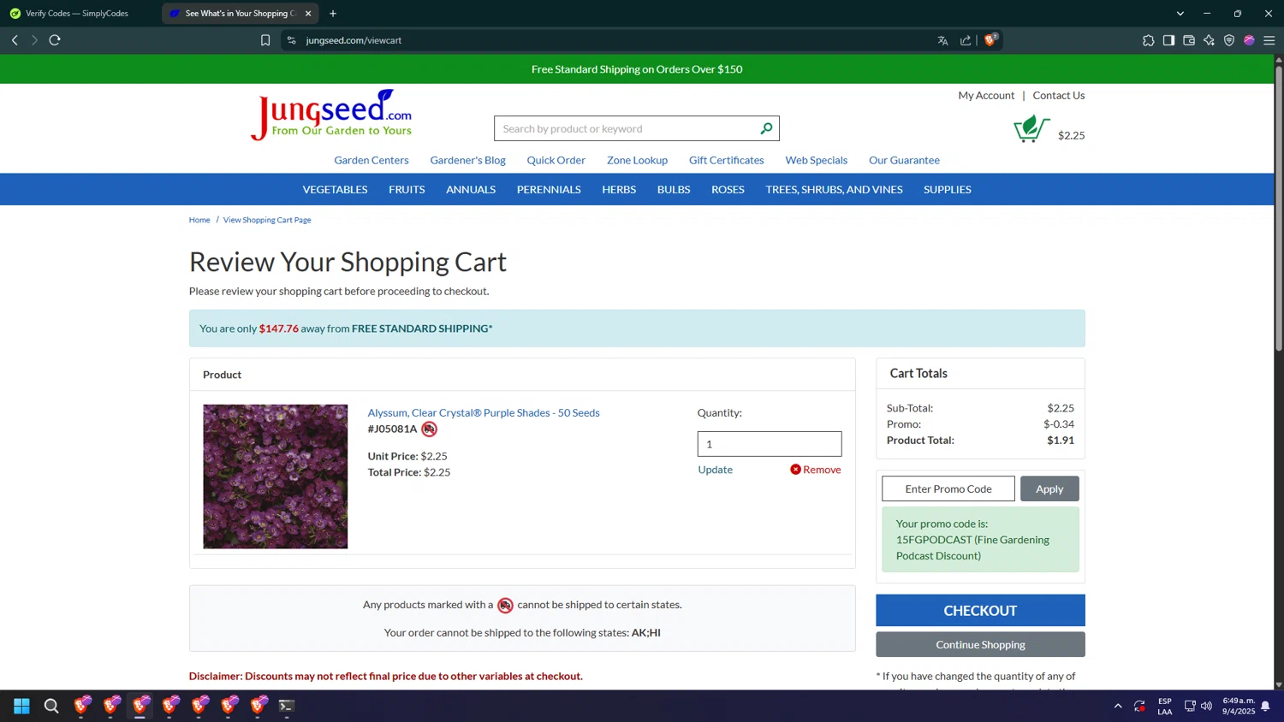The width and height of the screenshot is (1284, 722).
Task: Open the Zone Lookup link
Action: click(637, 160)
